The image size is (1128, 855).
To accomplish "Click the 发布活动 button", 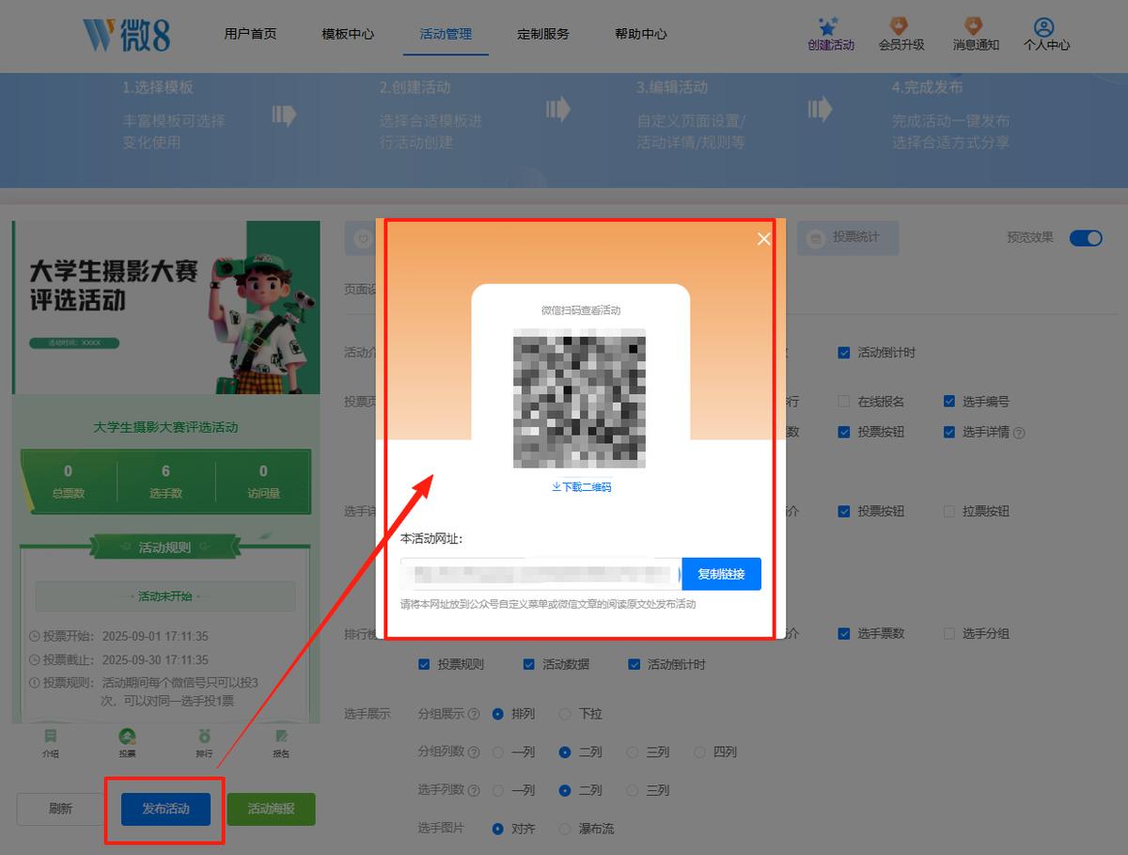I will [x=165, y=809].
